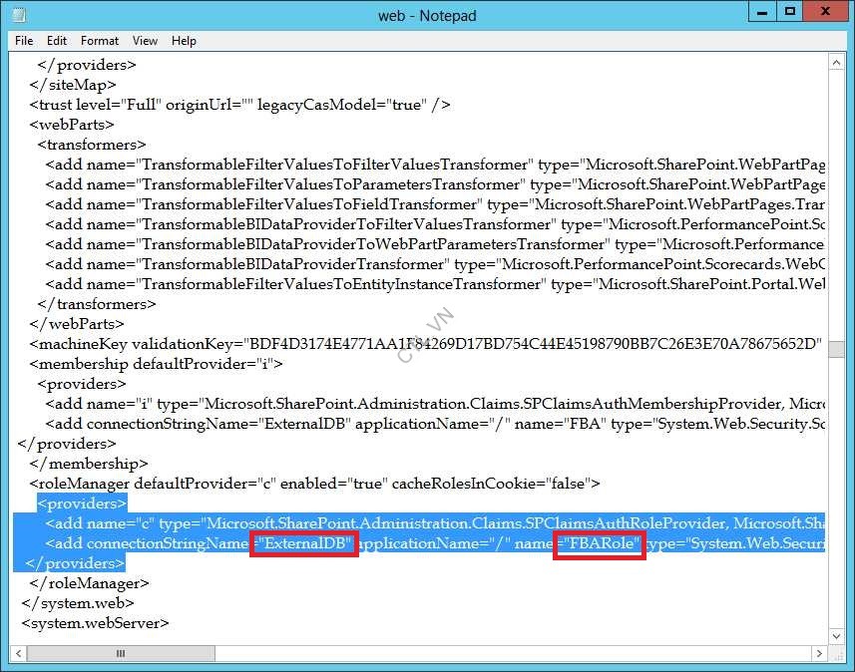Select the highlighted "ExternalDB" connection string value

click(303, 543)
